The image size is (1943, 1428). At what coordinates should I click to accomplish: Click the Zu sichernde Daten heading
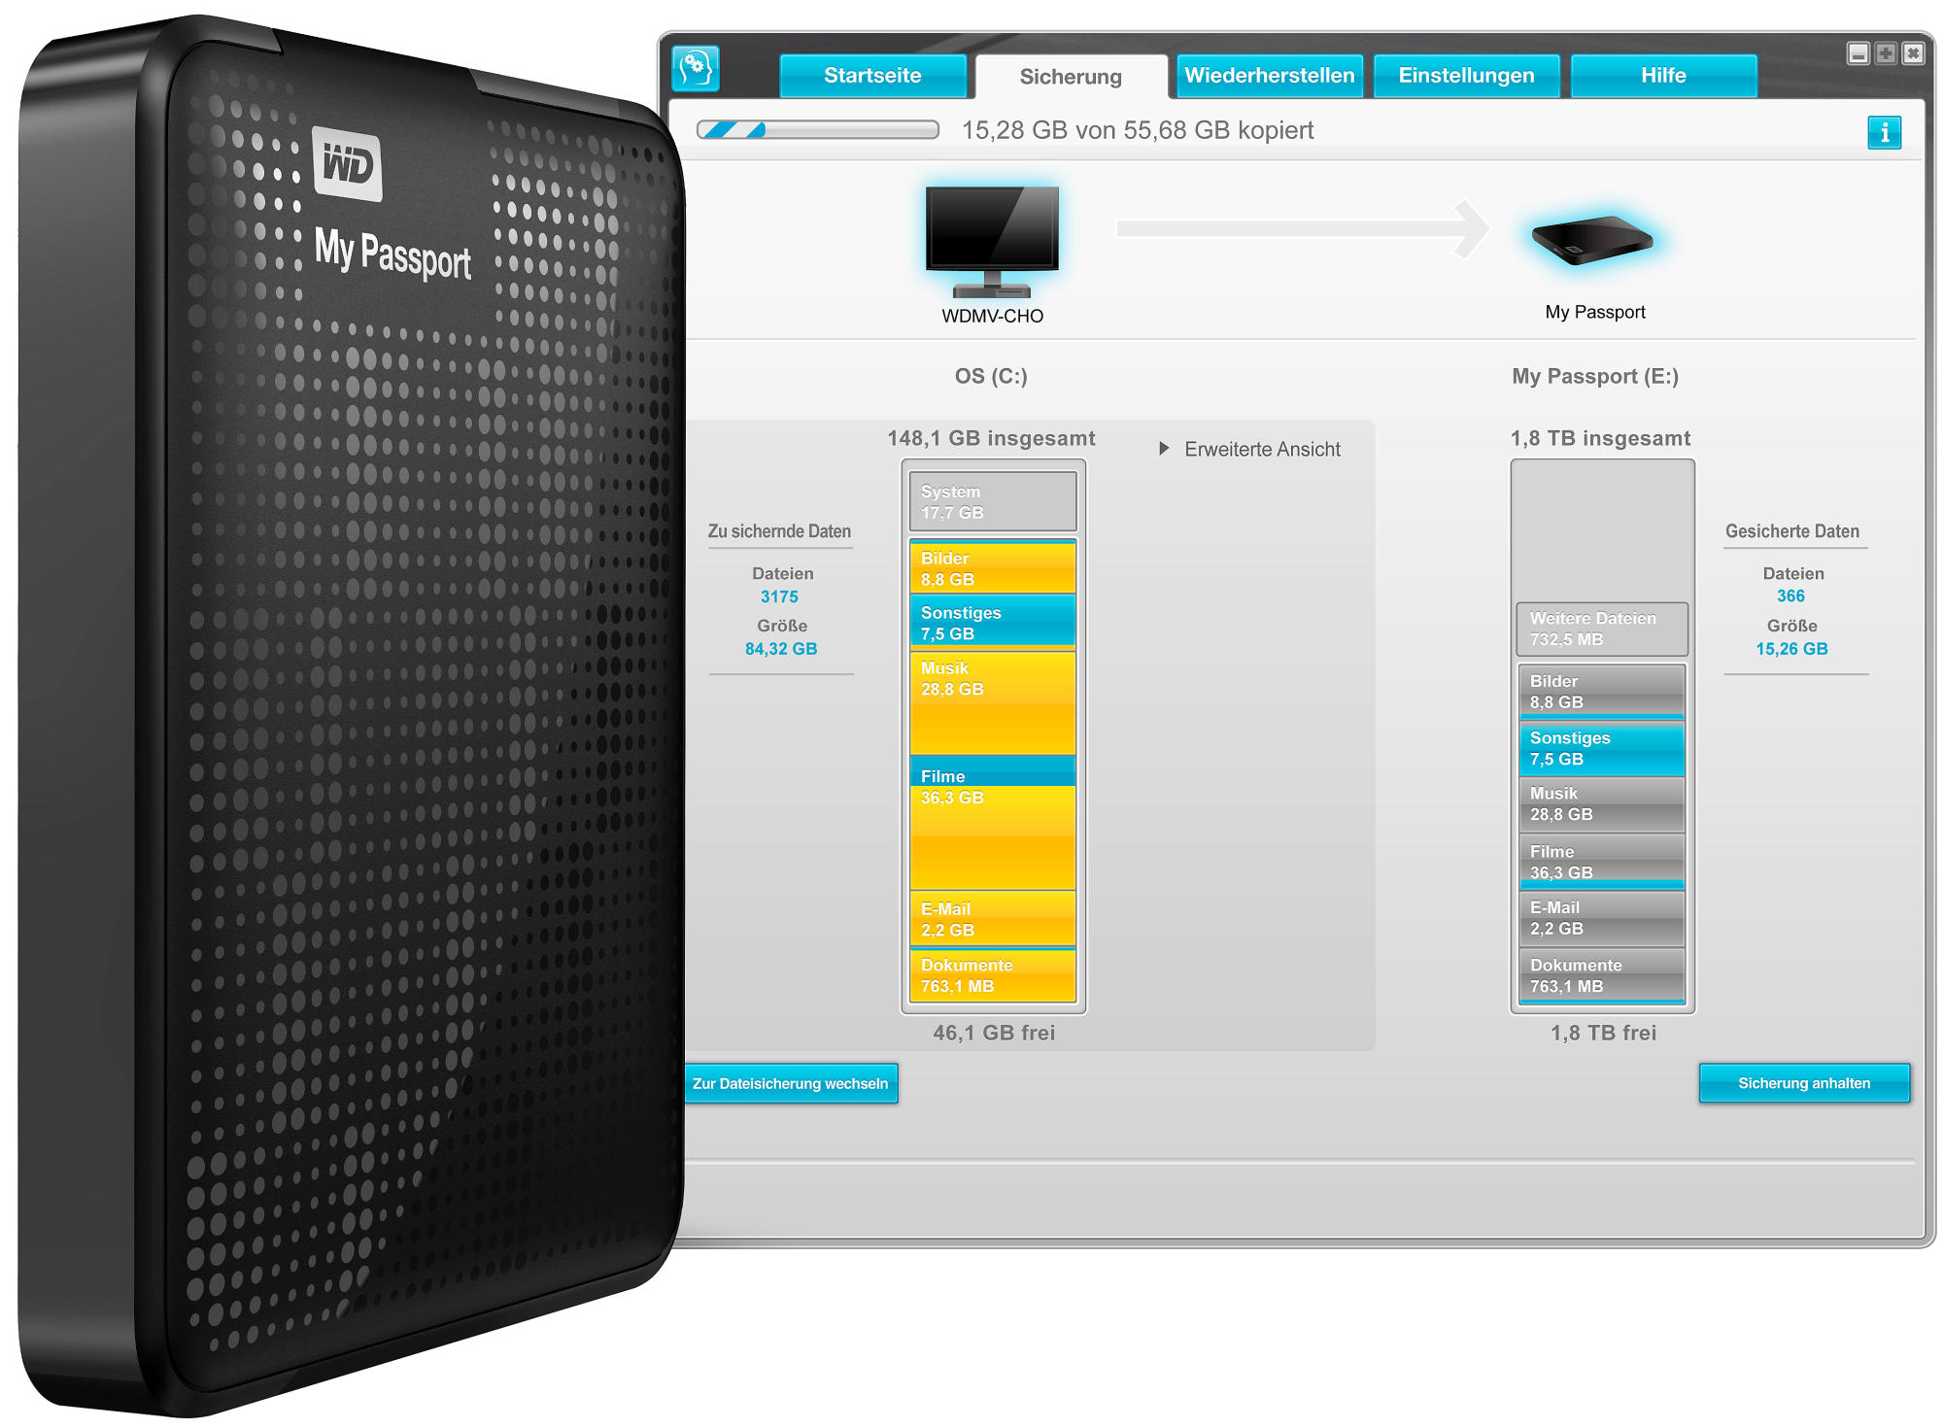coord(779,531)
